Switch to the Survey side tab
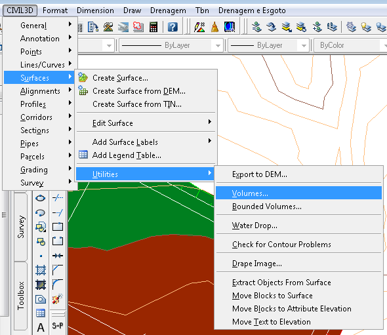 pyautogui.click(x=21, y=227)
